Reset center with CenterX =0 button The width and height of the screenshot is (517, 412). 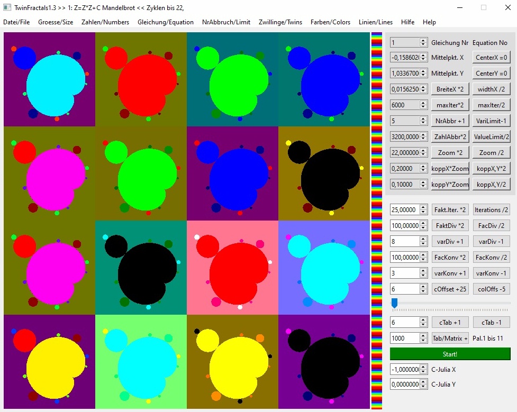(491, 57)
